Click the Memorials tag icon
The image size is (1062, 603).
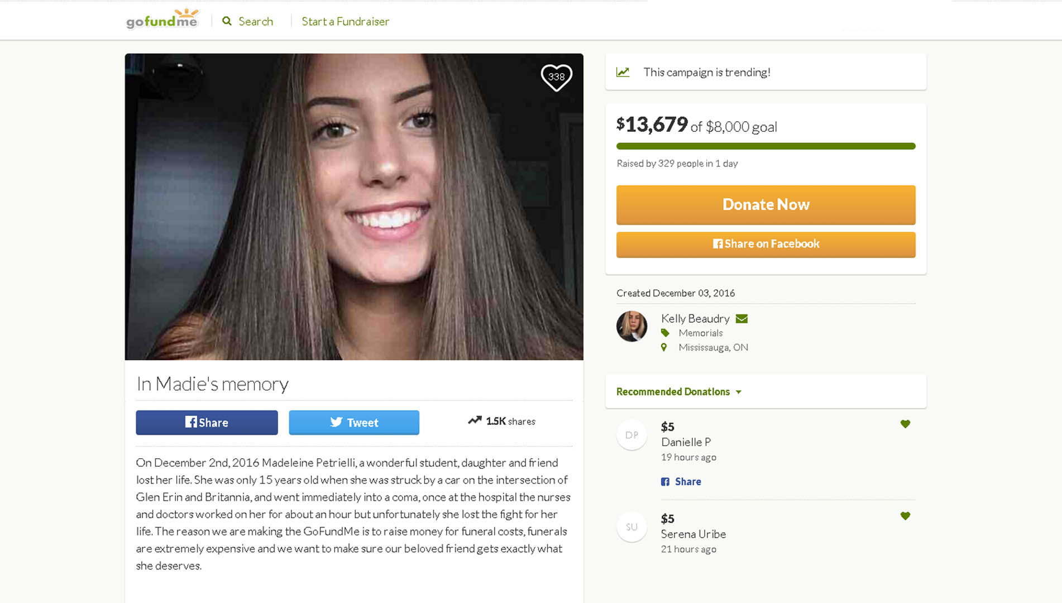(665, 333)
